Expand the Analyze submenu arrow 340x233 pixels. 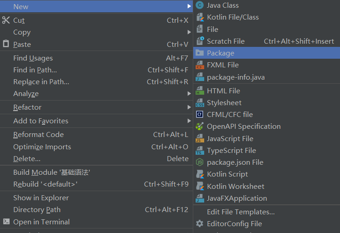point(189,94)
